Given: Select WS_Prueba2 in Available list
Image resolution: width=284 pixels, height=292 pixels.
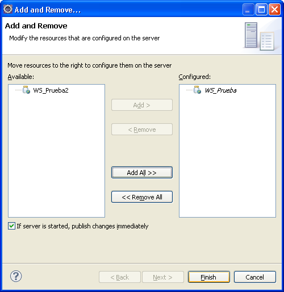Looking at the screenshot, I should 51,90.
